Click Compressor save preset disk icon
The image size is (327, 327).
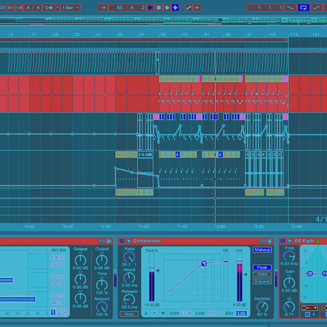pos(269,241)
